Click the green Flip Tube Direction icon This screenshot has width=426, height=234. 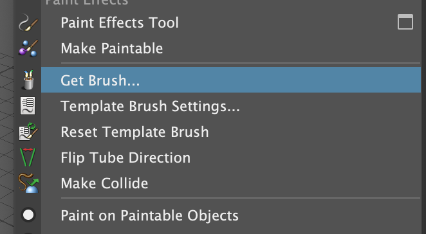pos(28,157)
